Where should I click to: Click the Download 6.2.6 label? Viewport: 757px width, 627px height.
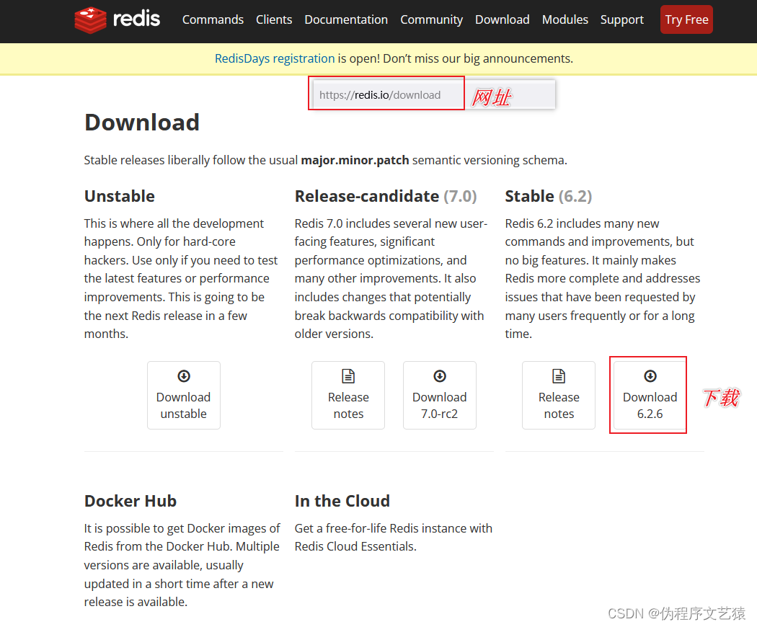pos(650,406)
